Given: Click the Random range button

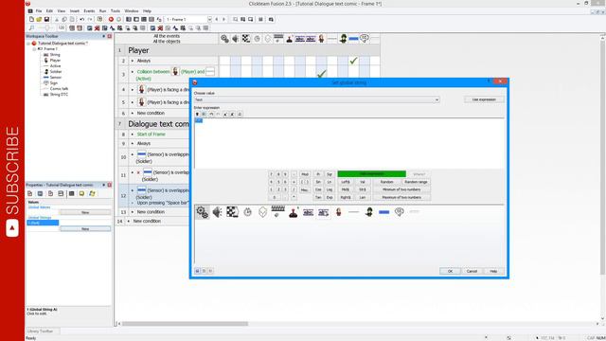Looking at the screenshot, I should [416, 182].
